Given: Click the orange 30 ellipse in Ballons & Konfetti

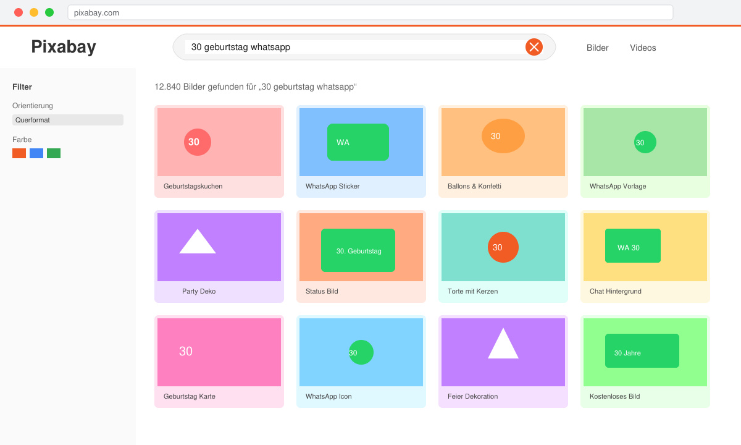Looking at the screenshot, I should point(503,136).
